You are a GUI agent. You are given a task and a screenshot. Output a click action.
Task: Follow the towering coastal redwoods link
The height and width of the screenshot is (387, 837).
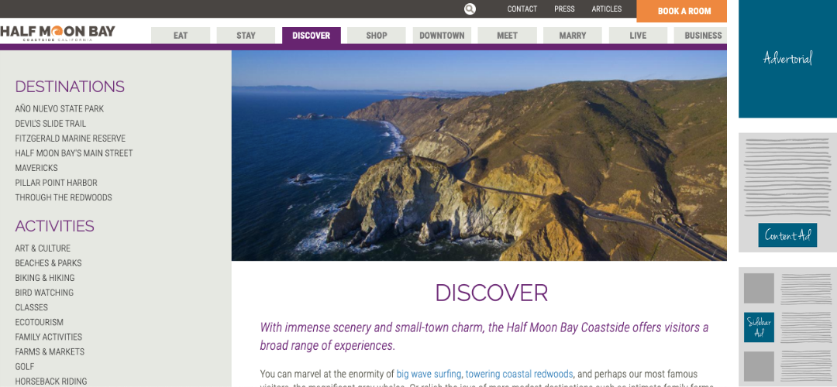(519, 374)
